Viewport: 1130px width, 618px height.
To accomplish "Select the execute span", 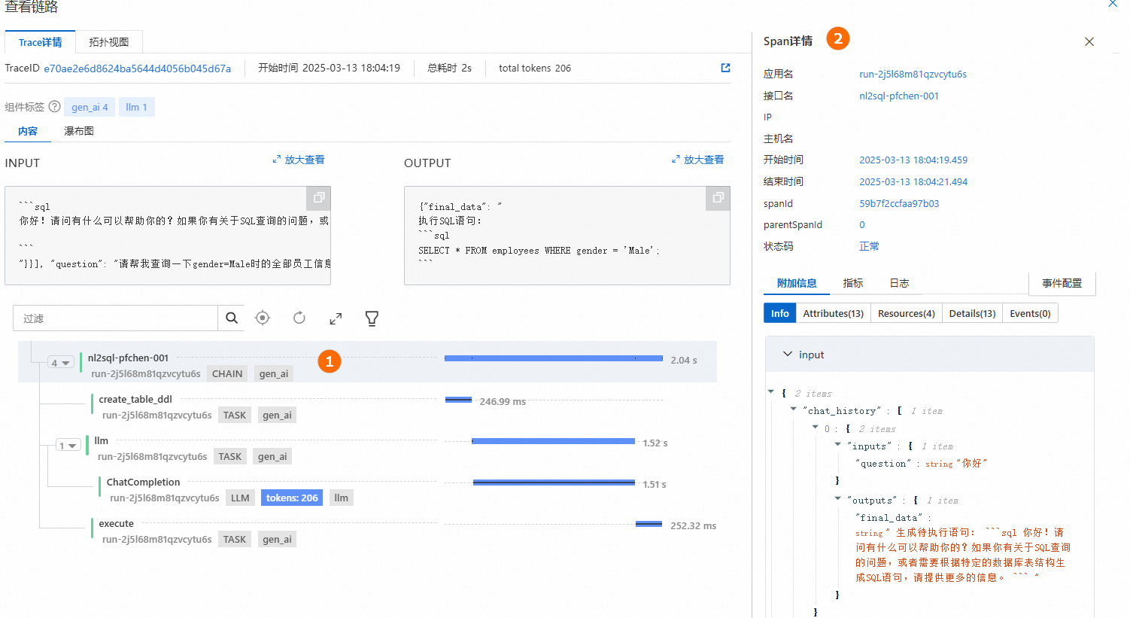I will coord(117,524).
